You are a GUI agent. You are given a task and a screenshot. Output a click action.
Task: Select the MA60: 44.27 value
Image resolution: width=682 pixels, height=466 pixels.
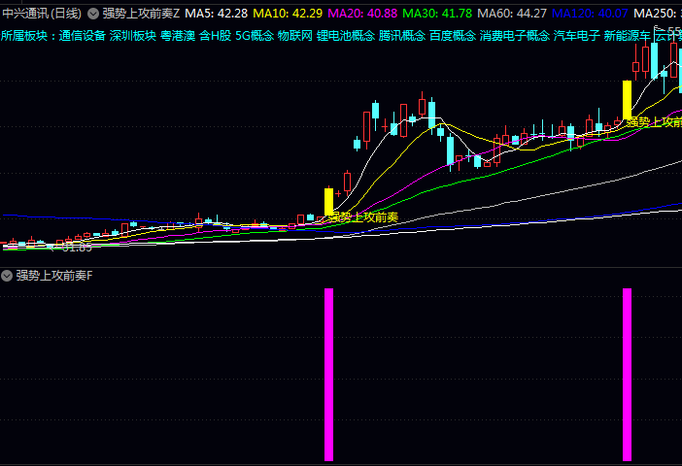point(512,14)
